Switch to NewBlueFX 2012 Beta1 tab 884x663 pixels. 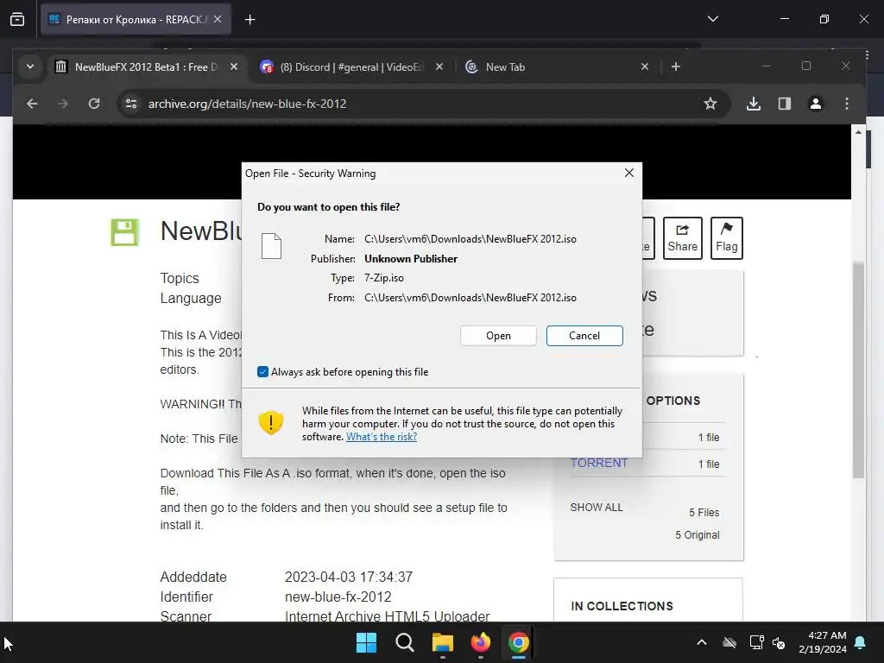(147, 67)
